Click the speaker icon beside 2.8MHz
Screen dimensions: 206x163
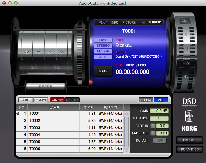click(x=143, y=22)
